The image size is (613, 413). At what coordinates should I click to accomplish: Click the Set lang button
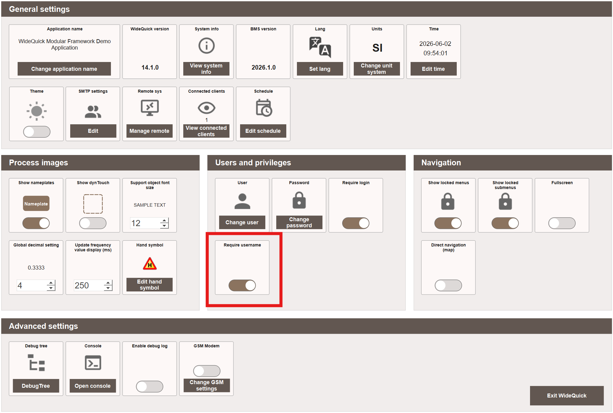point(320,69)
